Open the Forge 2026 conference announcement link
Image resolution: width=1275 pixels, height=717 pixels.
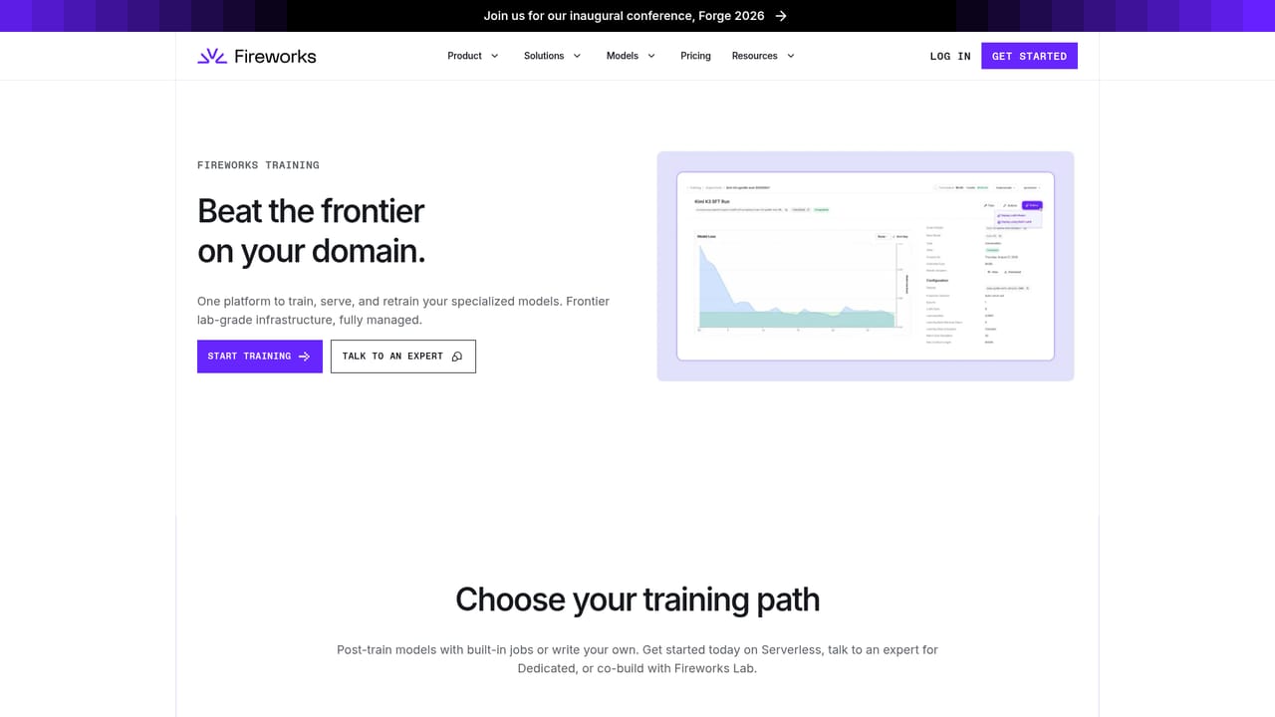coord(636,16)
